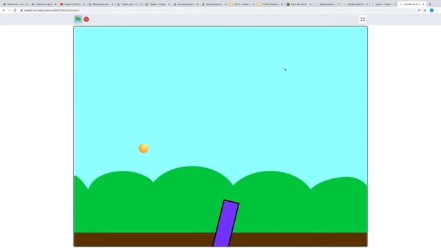Viewport: 441px width, 248px height.
Task: Focus the browser address bar URL
Action: coord(52,10)
